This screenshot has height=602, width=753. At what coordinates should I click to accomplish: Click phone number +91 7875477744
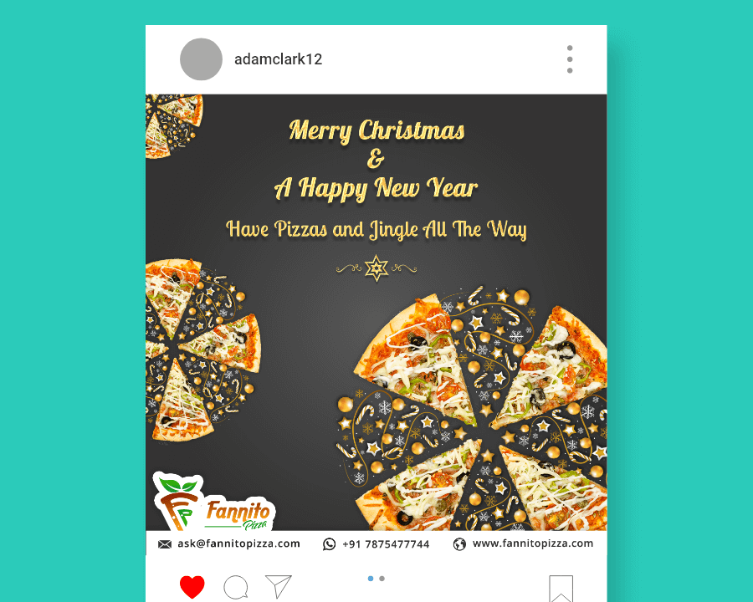click(386, 544)
